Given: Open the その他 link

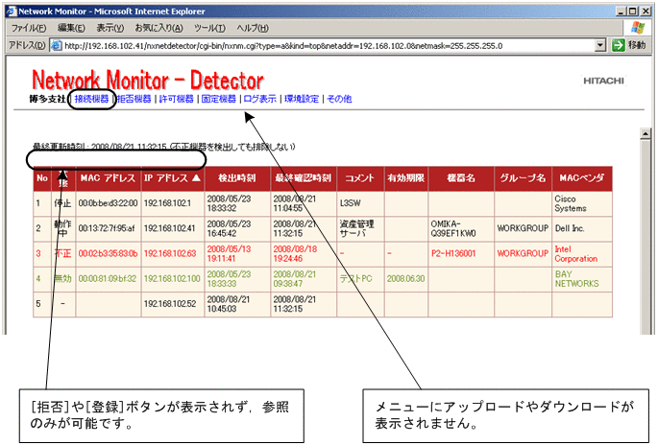Looking at the screenshot, I should 339,99.
